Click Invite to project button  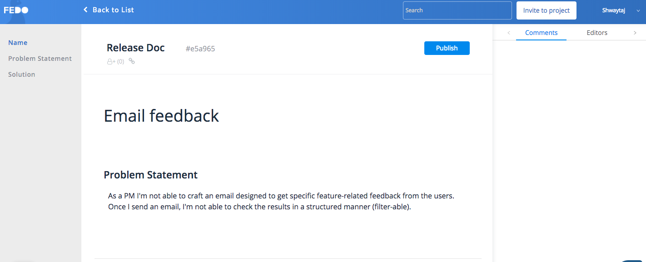546,10
